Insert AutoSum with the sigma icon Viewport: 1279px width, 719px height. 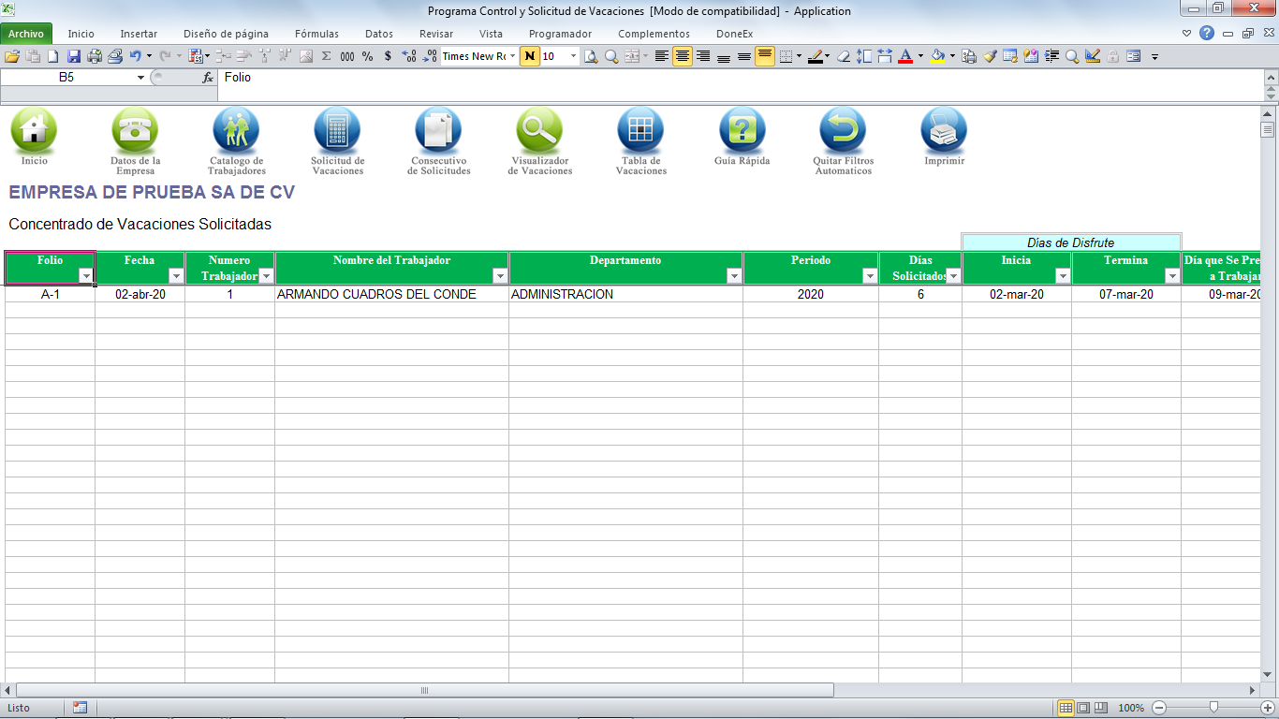[x=327, y=56]
